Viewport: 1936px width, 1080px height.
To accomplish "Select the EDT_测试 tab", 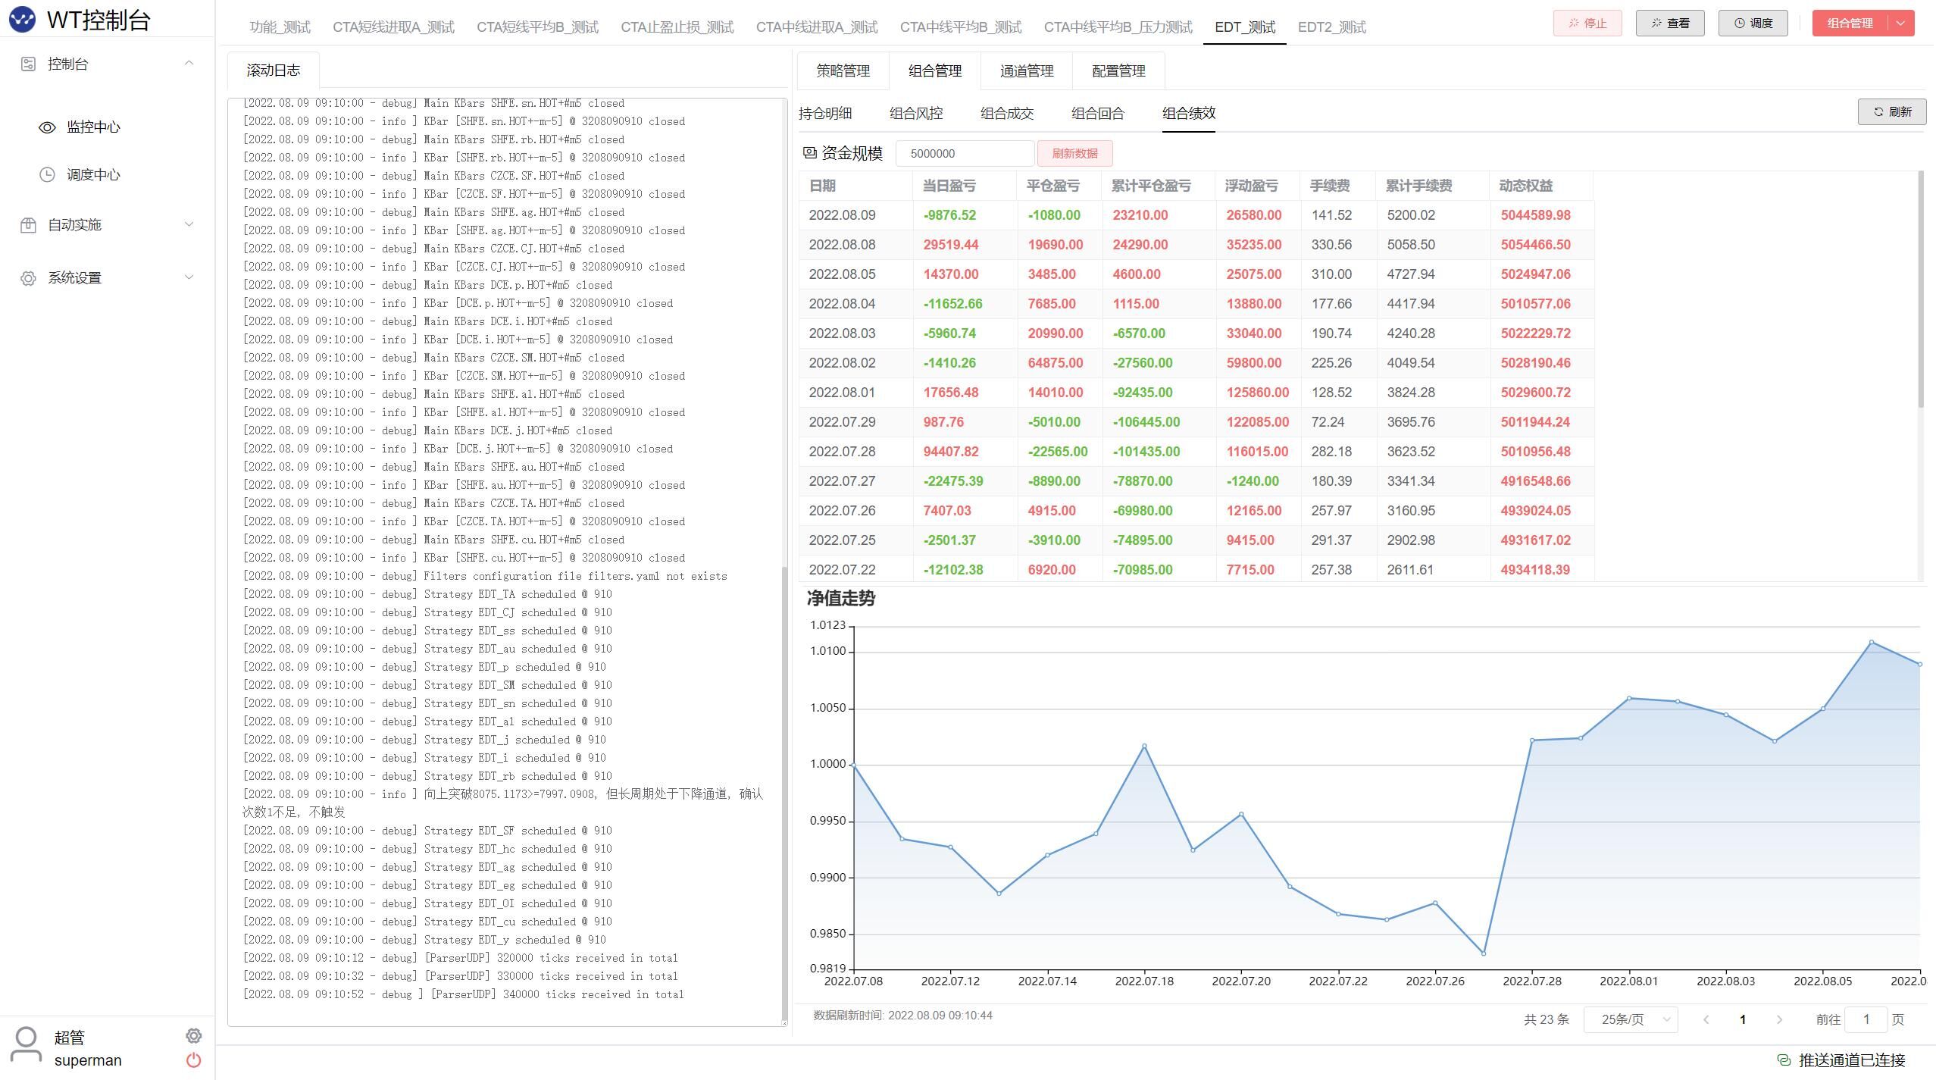I will 1245,27.
